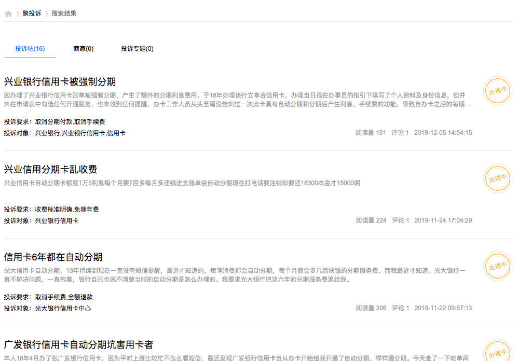Open complaint titled 兴业银行信用卡被强制分期
The image size is (531, 361).
[60, 81]
